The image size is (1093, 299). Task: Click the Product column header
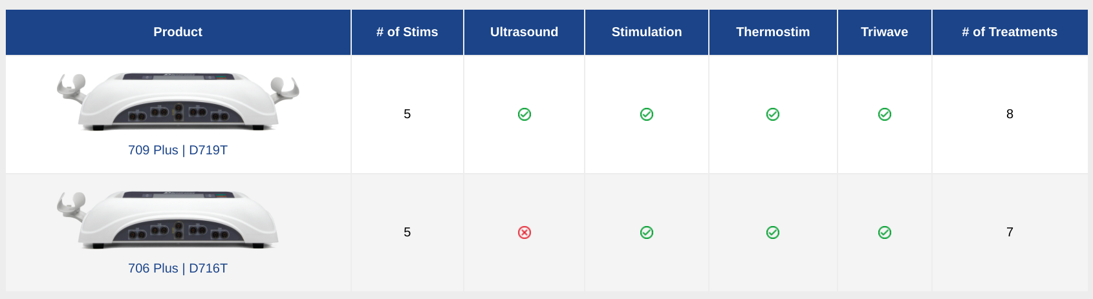pos(178,32)
